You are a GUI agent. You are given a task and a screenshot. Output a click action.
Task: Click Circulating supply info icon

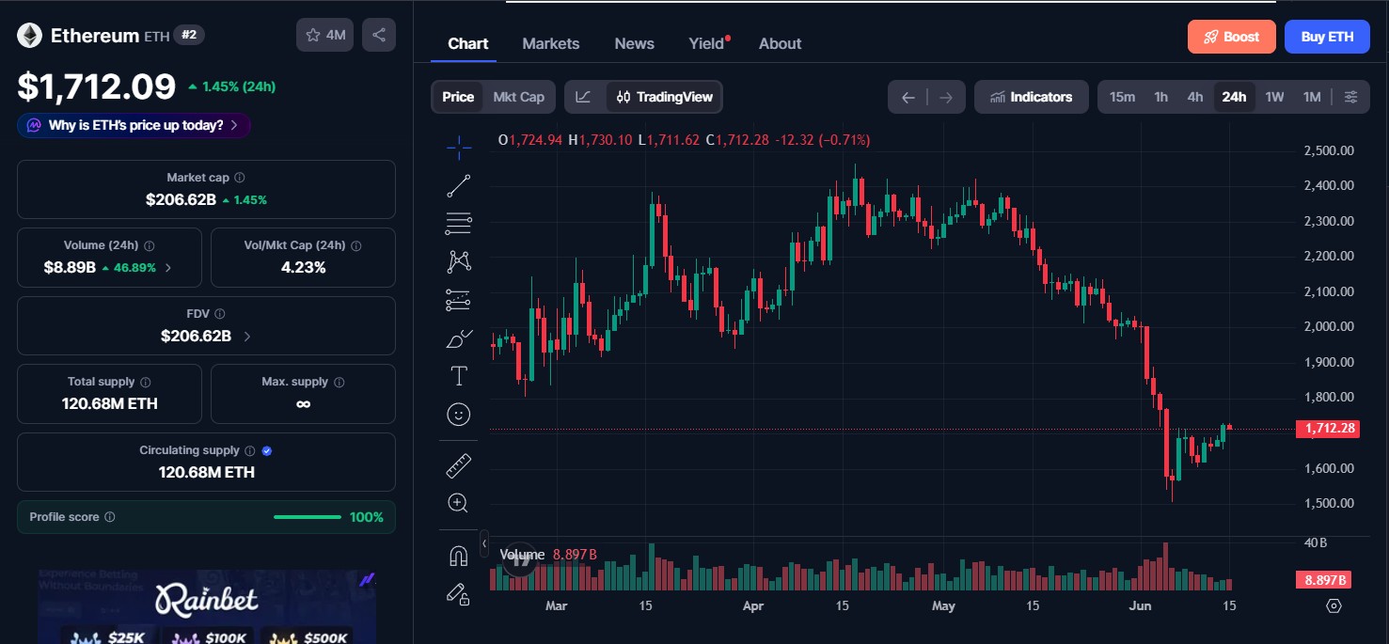tap(249, 451)
